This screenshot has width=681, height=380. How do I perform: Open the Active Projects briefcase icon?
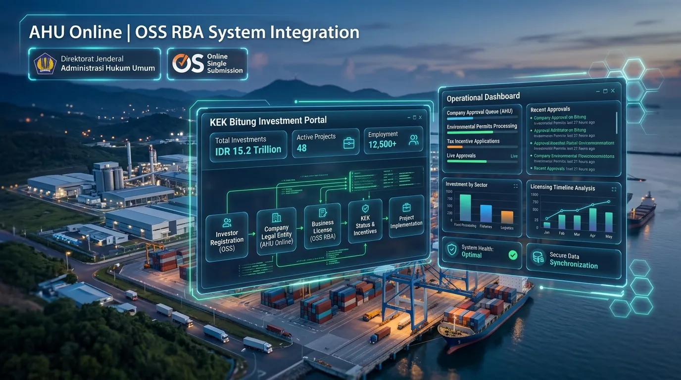[x=349, y=142]
